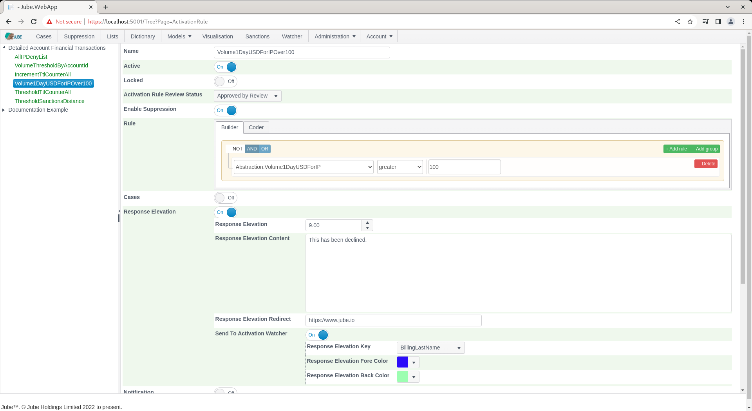
Task: Select the OR condition
Action: (265, 149)
